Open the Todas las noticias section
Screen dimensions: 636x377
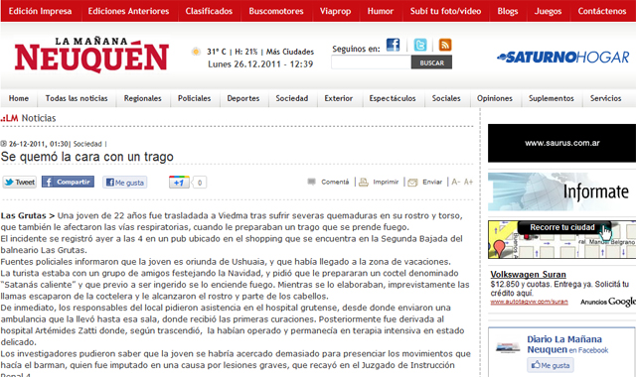[77, 98]
